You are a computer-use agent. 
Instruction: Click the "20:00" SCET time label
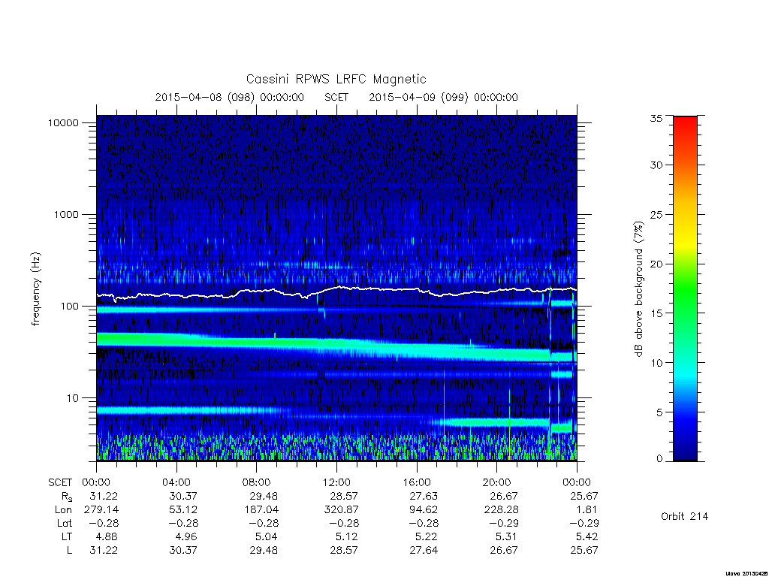[497, 482]
